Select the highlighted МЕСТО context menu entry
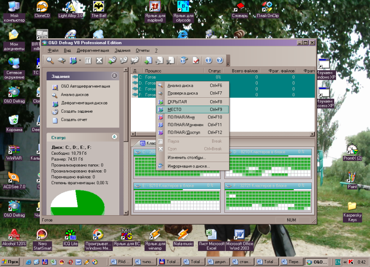This screenshot has height=267, width=370. pos(193,109)
